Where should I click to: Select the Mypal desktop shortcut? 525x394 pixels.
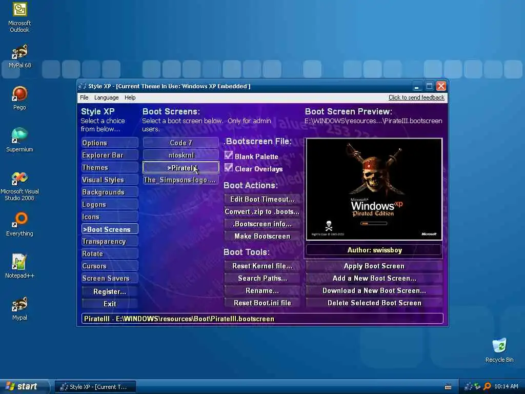pyautogui.click(x=19, y=308)
